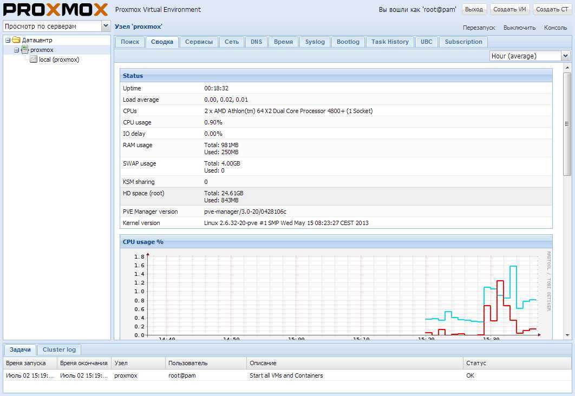
Task: Sort by Время запуска column header
Action: [30, 363]
